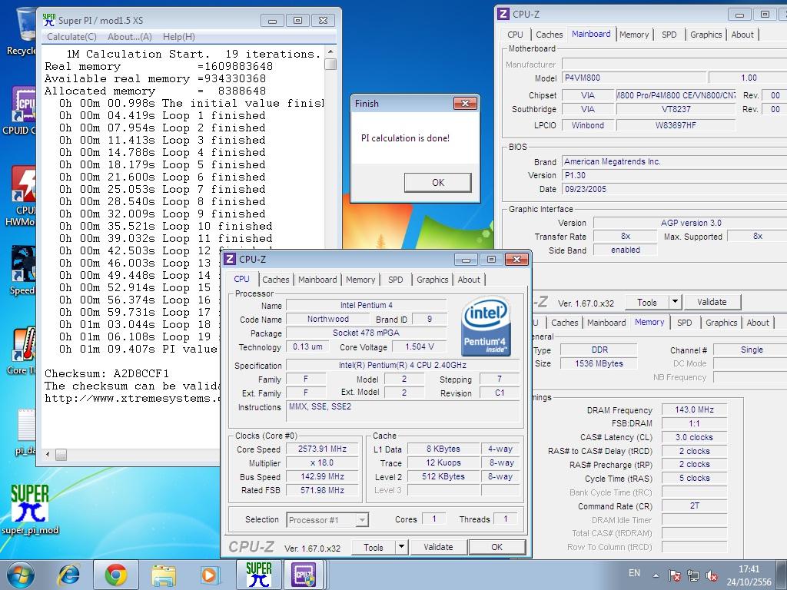The width and height of the screenshot is (787, 590).
Task: Expand Tools arrow in the Mainboard CPU-Z window
Action: point(676,303)
